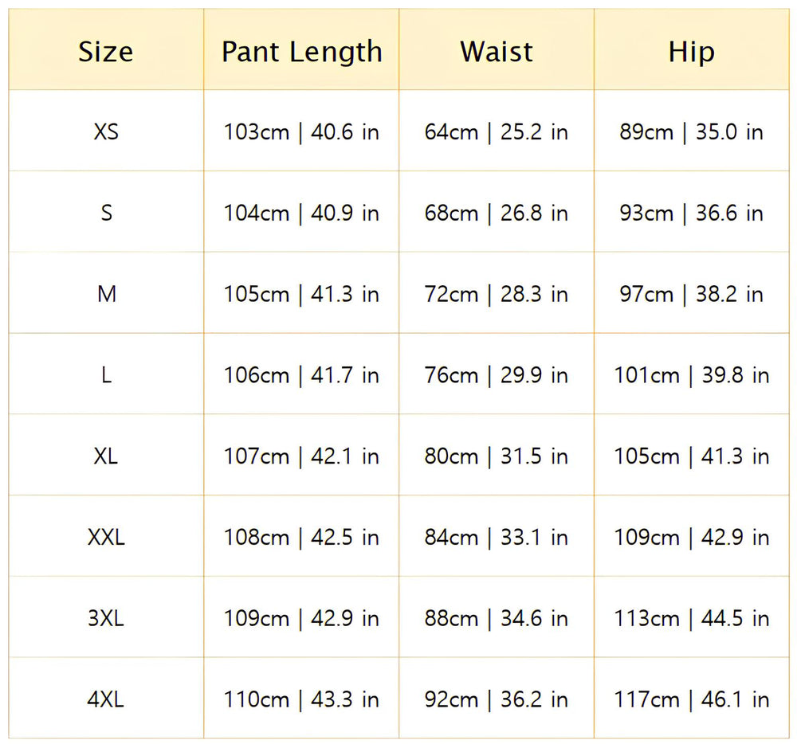This screenshot has height=744, width=797.
Task: Select the XS size cell
Action: coord(106,131)
